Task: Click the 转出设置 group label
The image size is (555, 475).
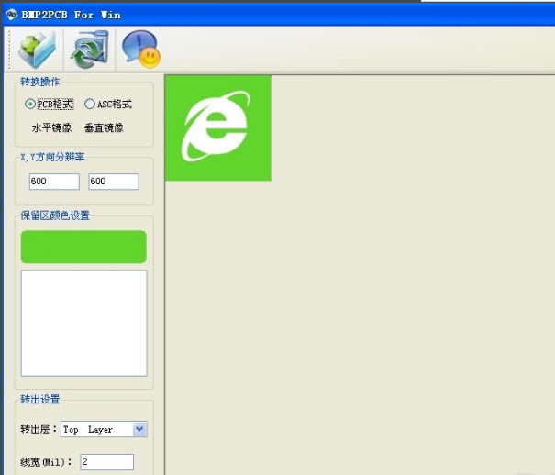Action: (x=39, y=399)
